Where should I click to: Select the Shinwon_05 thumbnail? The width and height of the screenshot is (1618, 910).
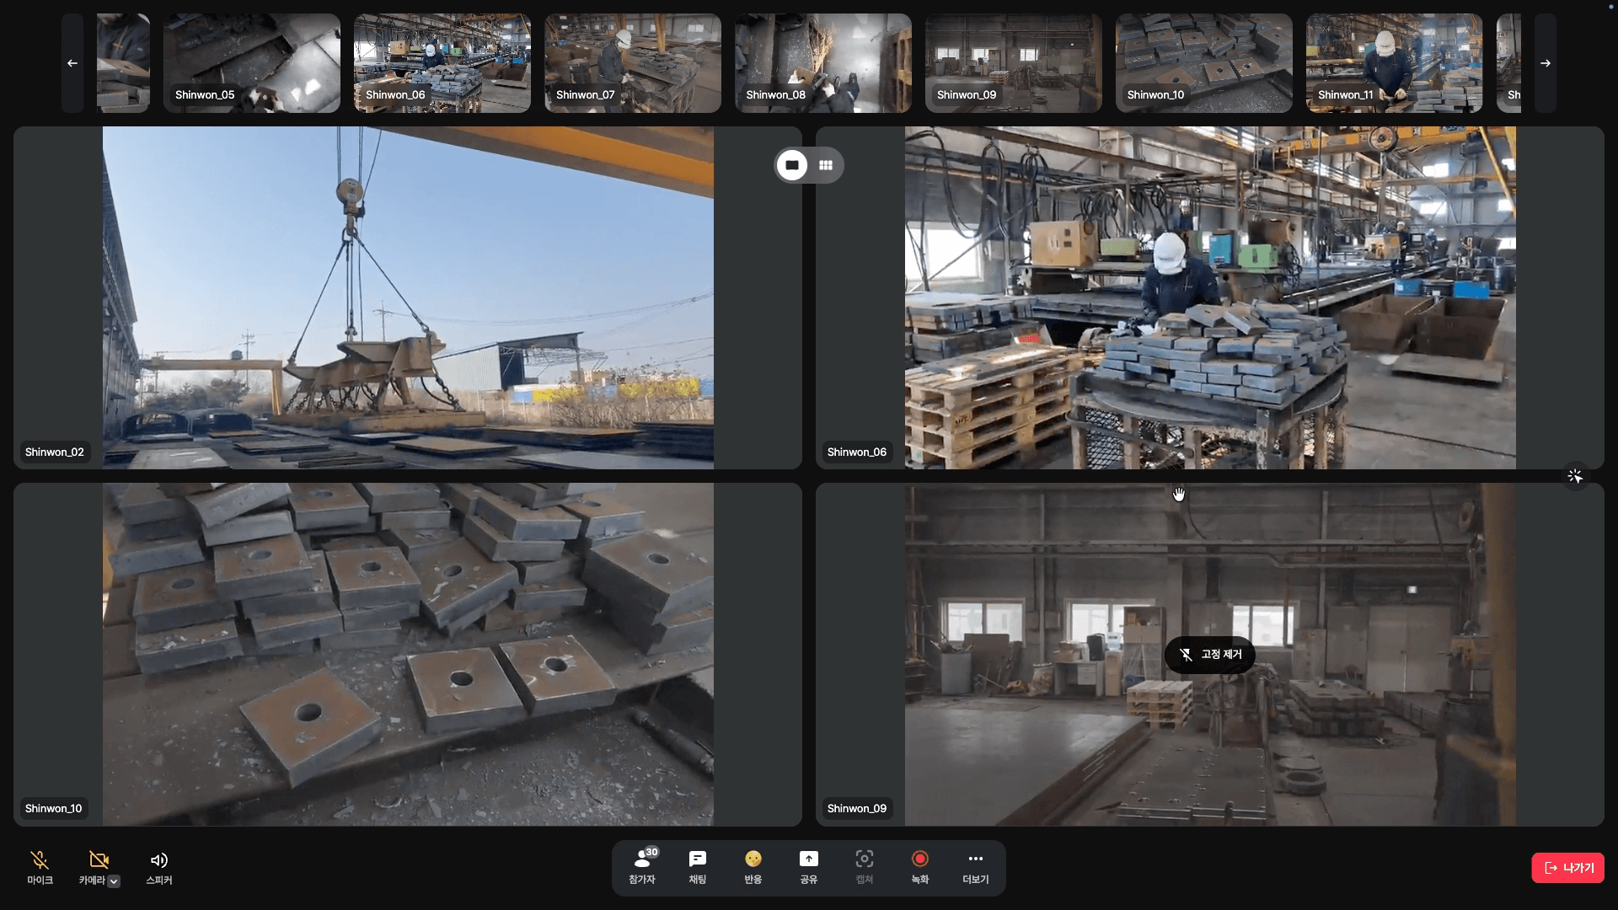pos(252,63)
